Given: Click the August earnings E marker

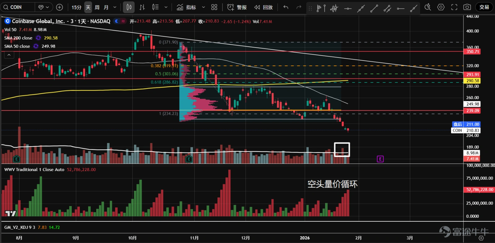Looking at the screenshot, I should coord(16,159).
